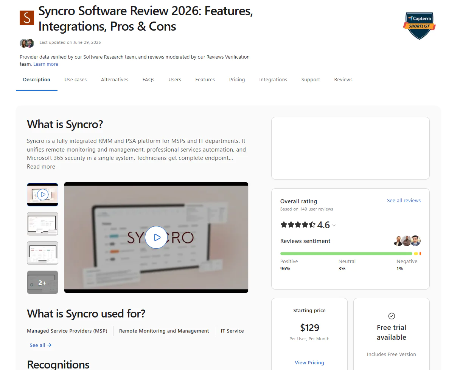
Task: Select the third screenshot thumbnail
Action: pos(42,253)
